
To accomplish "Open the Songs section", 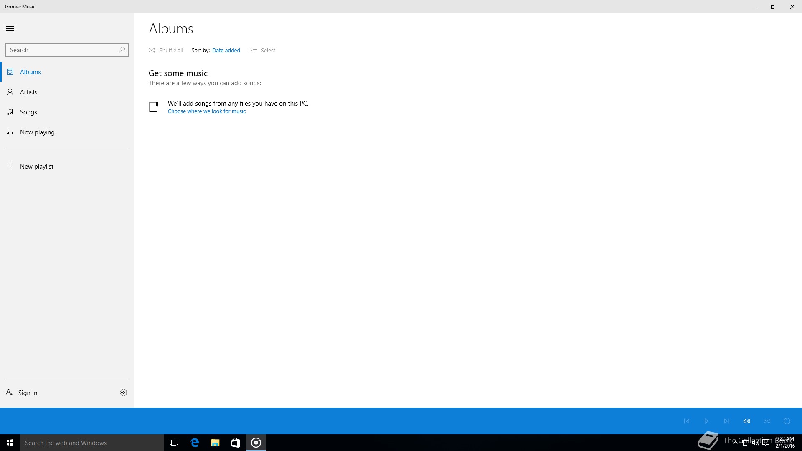I will click(x=28, y=112).
